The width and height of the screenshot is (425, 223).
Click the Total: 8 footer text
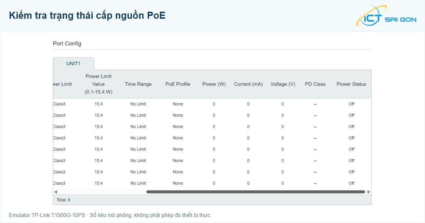click(64, 200)
